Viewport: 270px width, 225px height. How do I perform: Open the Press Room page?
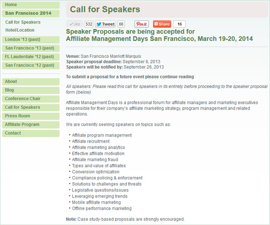(31, 116)
